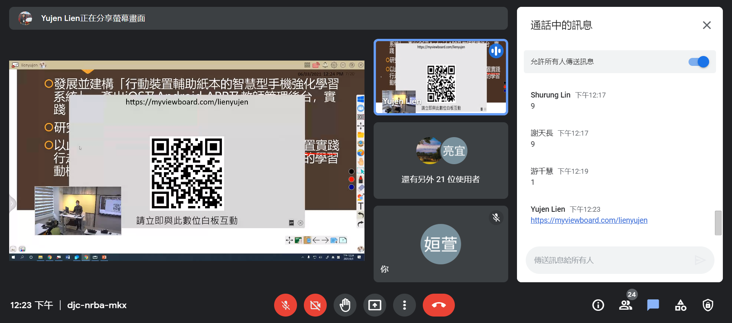Viewport: 732px width, 323px height.
Task: Expand the left edge arrow of whiteboard
Action: pyautogui.click(x=12, y=204)
